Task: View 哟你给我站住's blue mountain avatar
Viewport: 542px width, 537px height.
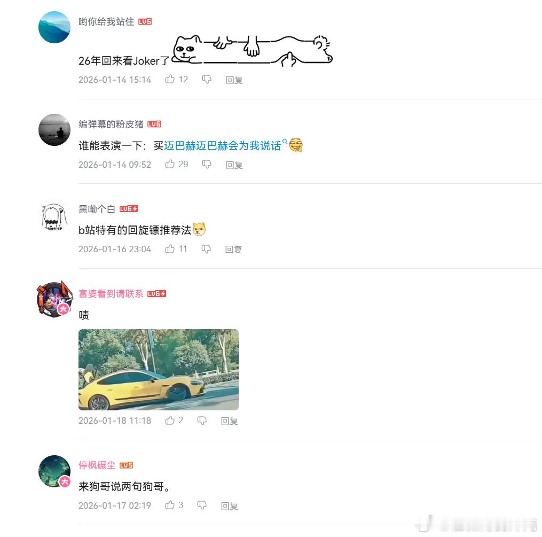Action: tap(54, 27)
